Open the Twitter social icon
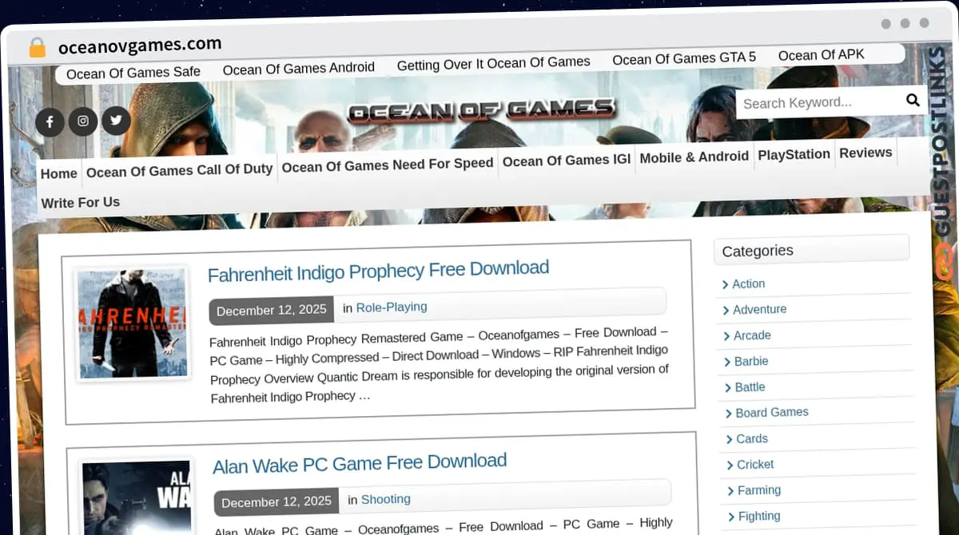 point(116,121)
